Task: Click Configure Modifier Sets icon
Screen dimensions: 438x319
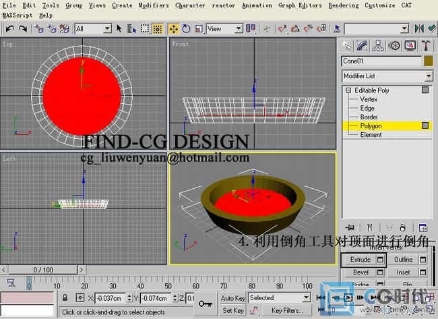Action: pyautogui.click(x=423, y=227)
